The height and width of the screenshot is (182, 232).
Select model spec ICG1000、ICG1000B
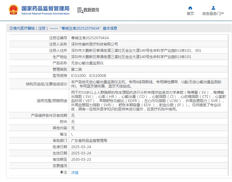pos(88,76)
